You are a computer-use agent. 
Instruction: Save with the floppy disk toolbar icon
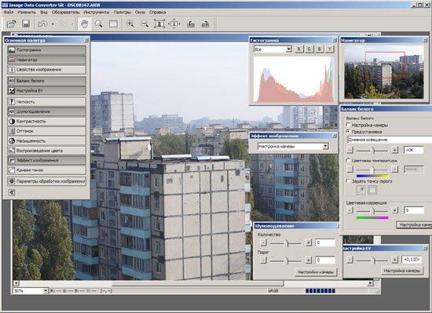26,24
